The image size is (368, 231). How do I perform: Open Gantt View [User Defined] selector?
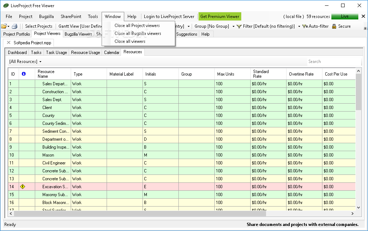pyautogui.click(x=80, y=26)
